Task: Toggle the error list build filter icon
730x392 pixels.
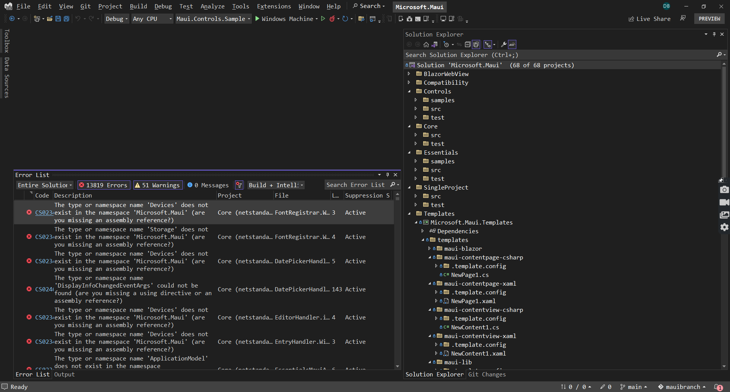Action: point(239,185)
